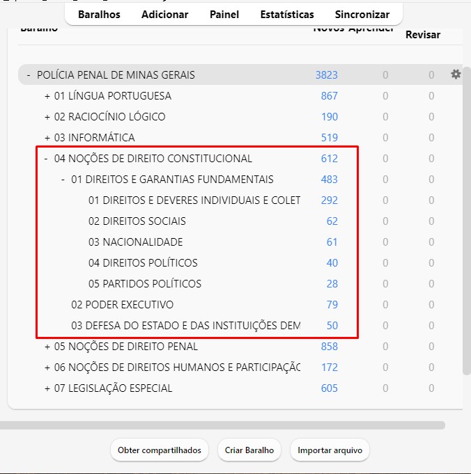The width and height of the screenshot is (471, 474).
Task: Expand the 05 NOÇÕES DE DIREITO PENAL deck
Action: pyautogui.click(x=47, y=347)
